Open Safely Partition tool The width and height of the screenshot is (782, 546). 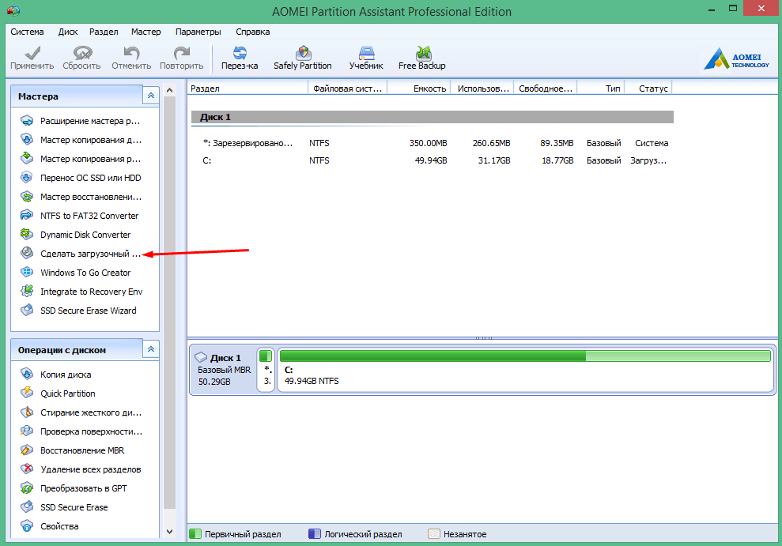[303, 58]
